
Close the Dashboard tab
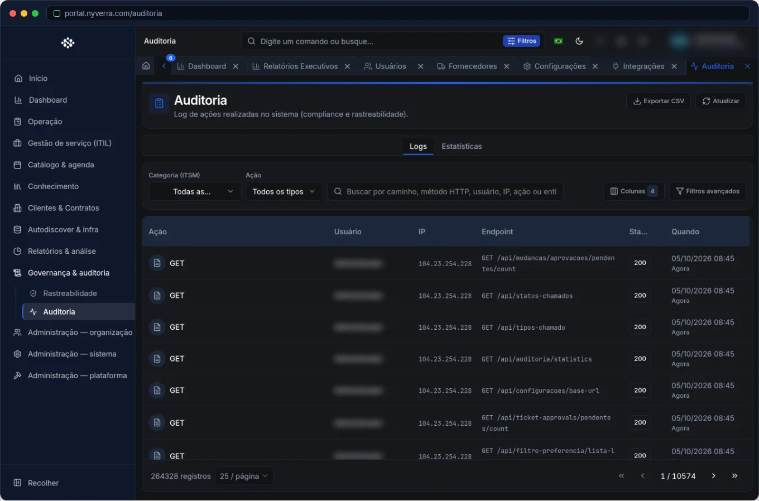point(236,66)
